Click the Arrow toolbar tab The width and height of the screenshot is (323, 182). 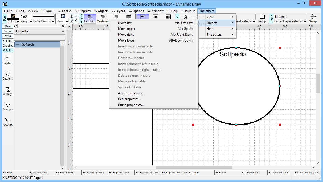point(72,18)
